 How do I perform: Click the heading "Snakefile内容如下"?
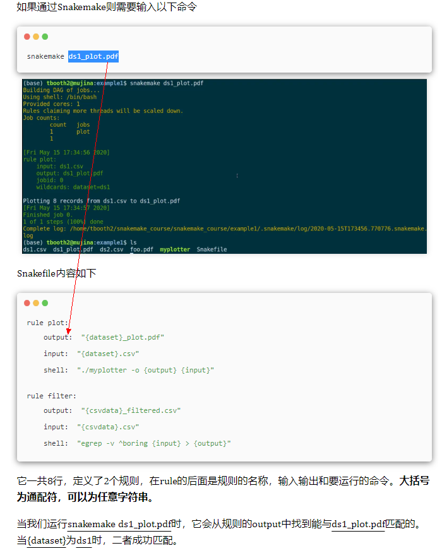click(x=57, y=273)
